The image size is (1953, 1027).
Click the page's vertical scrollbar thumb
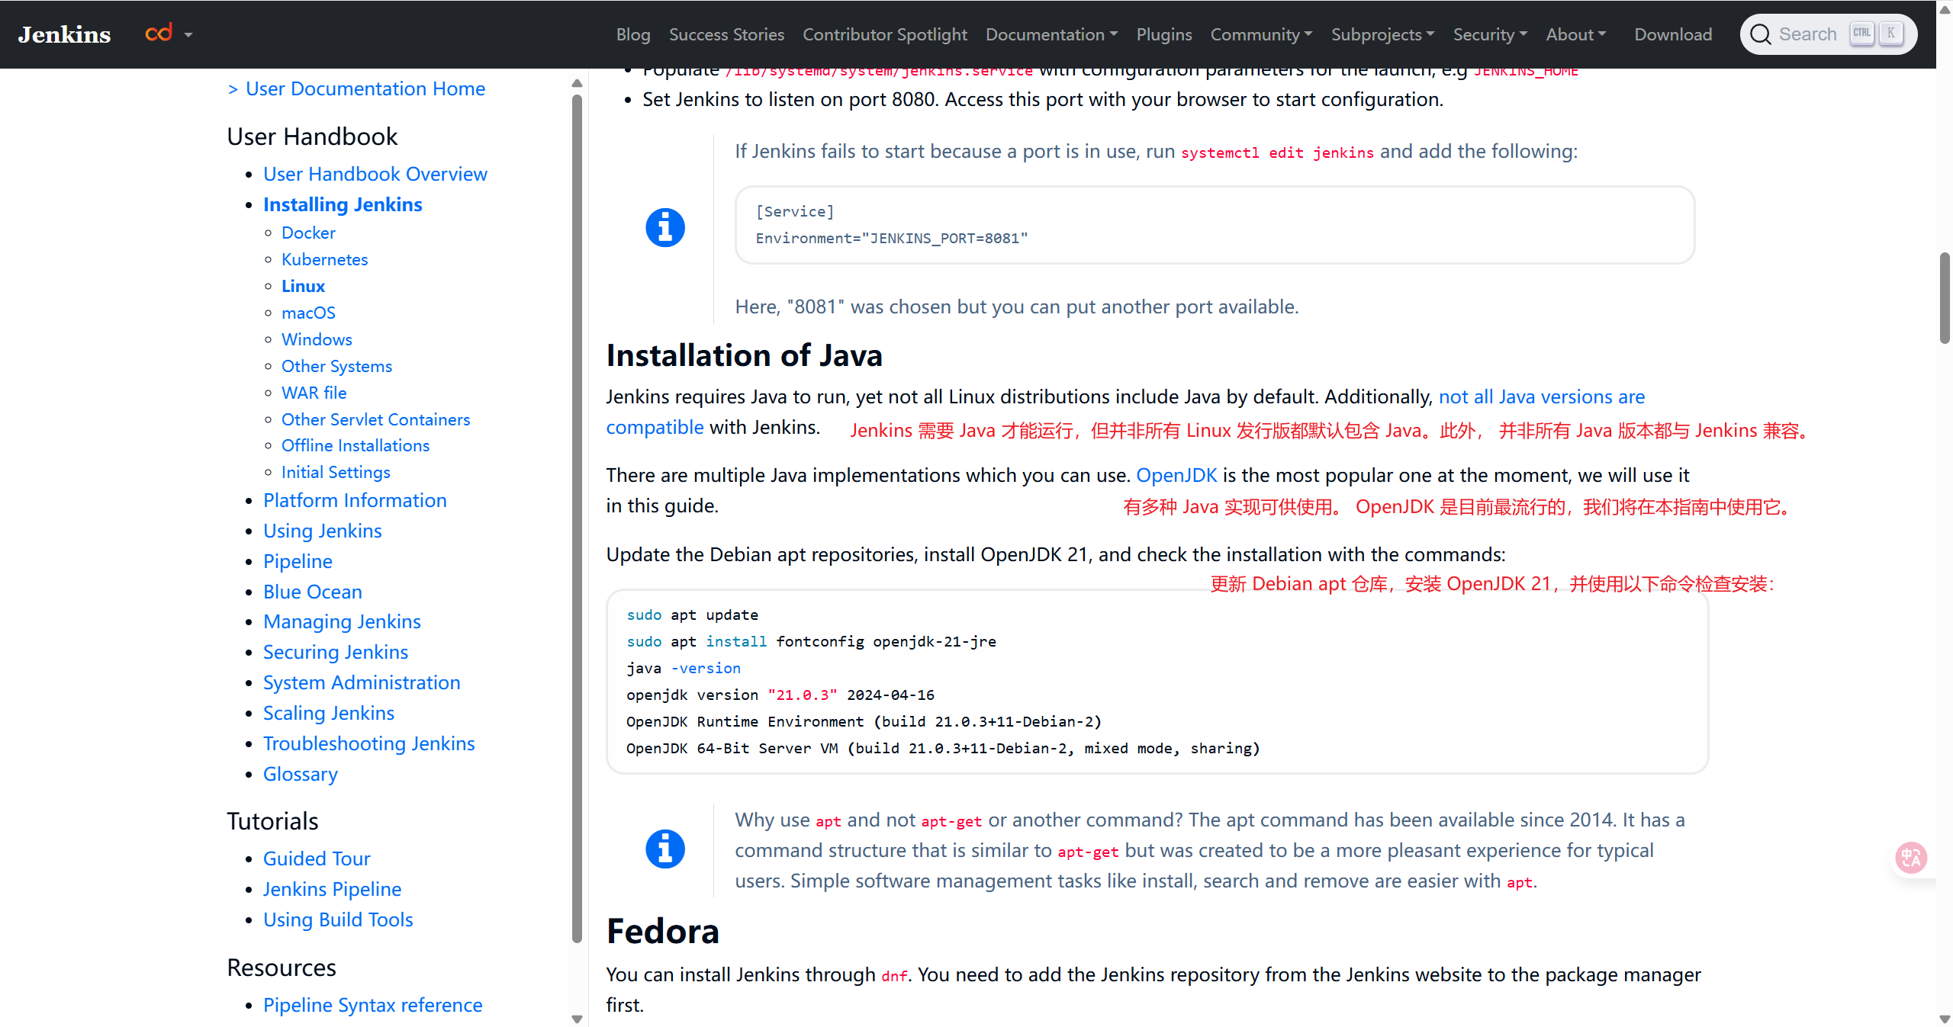pos(1944,297)
